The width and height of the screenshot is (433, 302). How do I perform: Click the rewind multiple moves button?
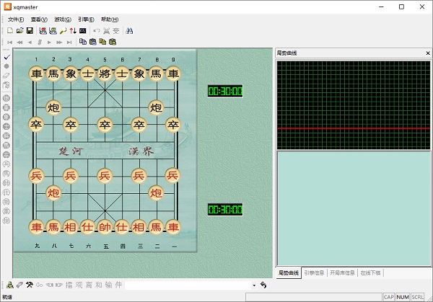click(x=19, y=43)
